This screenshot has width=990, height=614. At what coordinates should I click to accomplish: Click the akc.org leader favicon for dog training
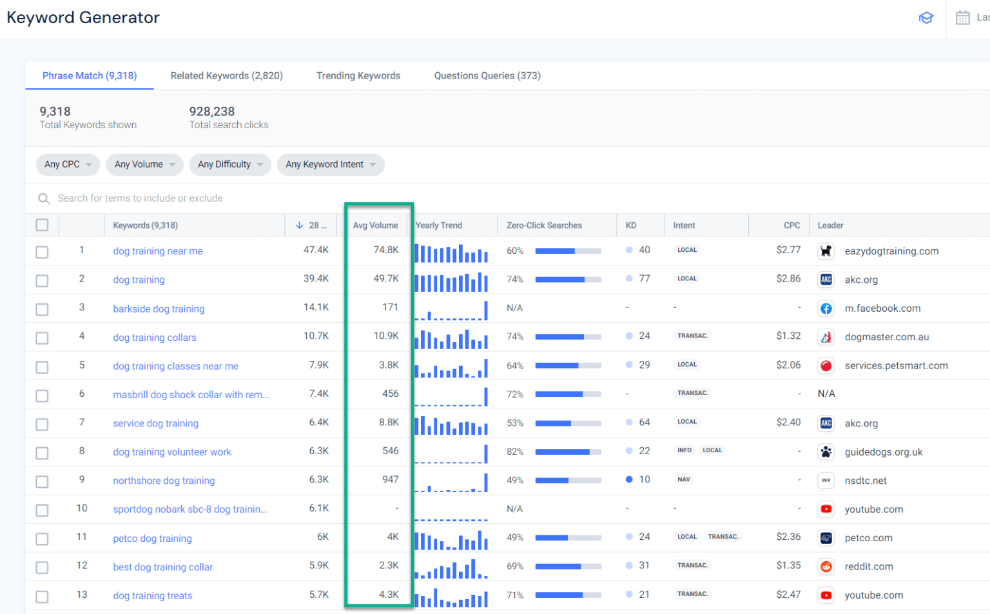(x=826, y=279)
